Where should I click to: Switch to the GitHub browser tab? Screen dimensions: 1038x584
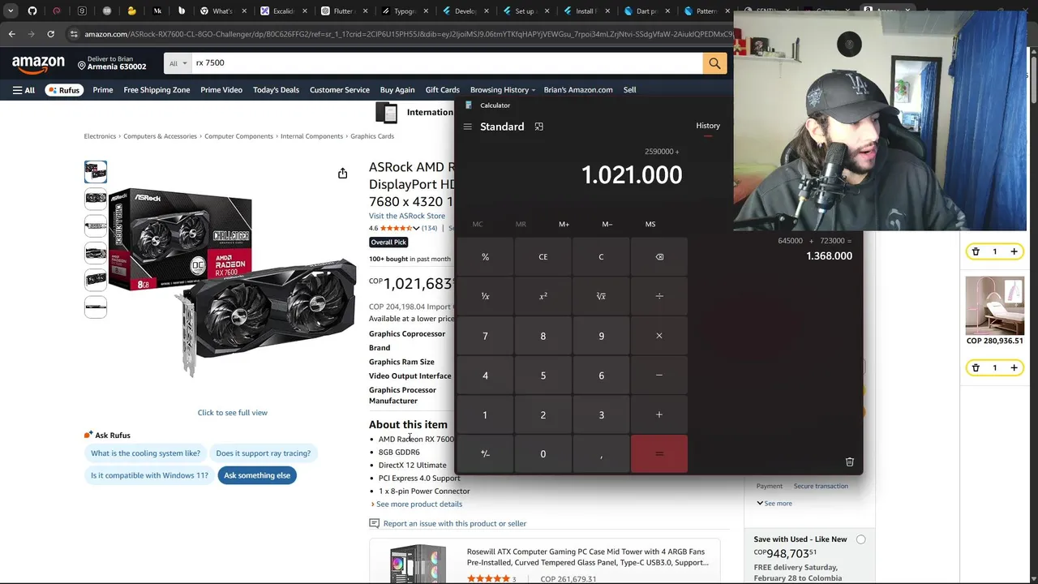(32, 11)
